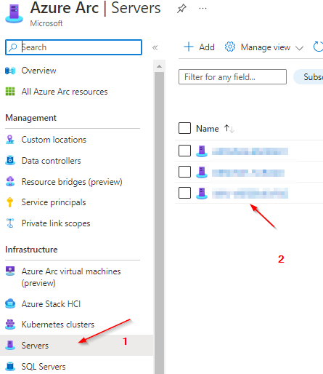Focus the sidebar Search field

pyautogui.click(x=73, y=47)
